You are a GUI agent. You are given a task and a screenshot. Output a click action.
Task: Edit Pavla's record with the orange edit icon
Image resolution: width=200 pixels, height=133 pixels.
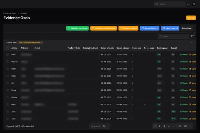point(193,90)
